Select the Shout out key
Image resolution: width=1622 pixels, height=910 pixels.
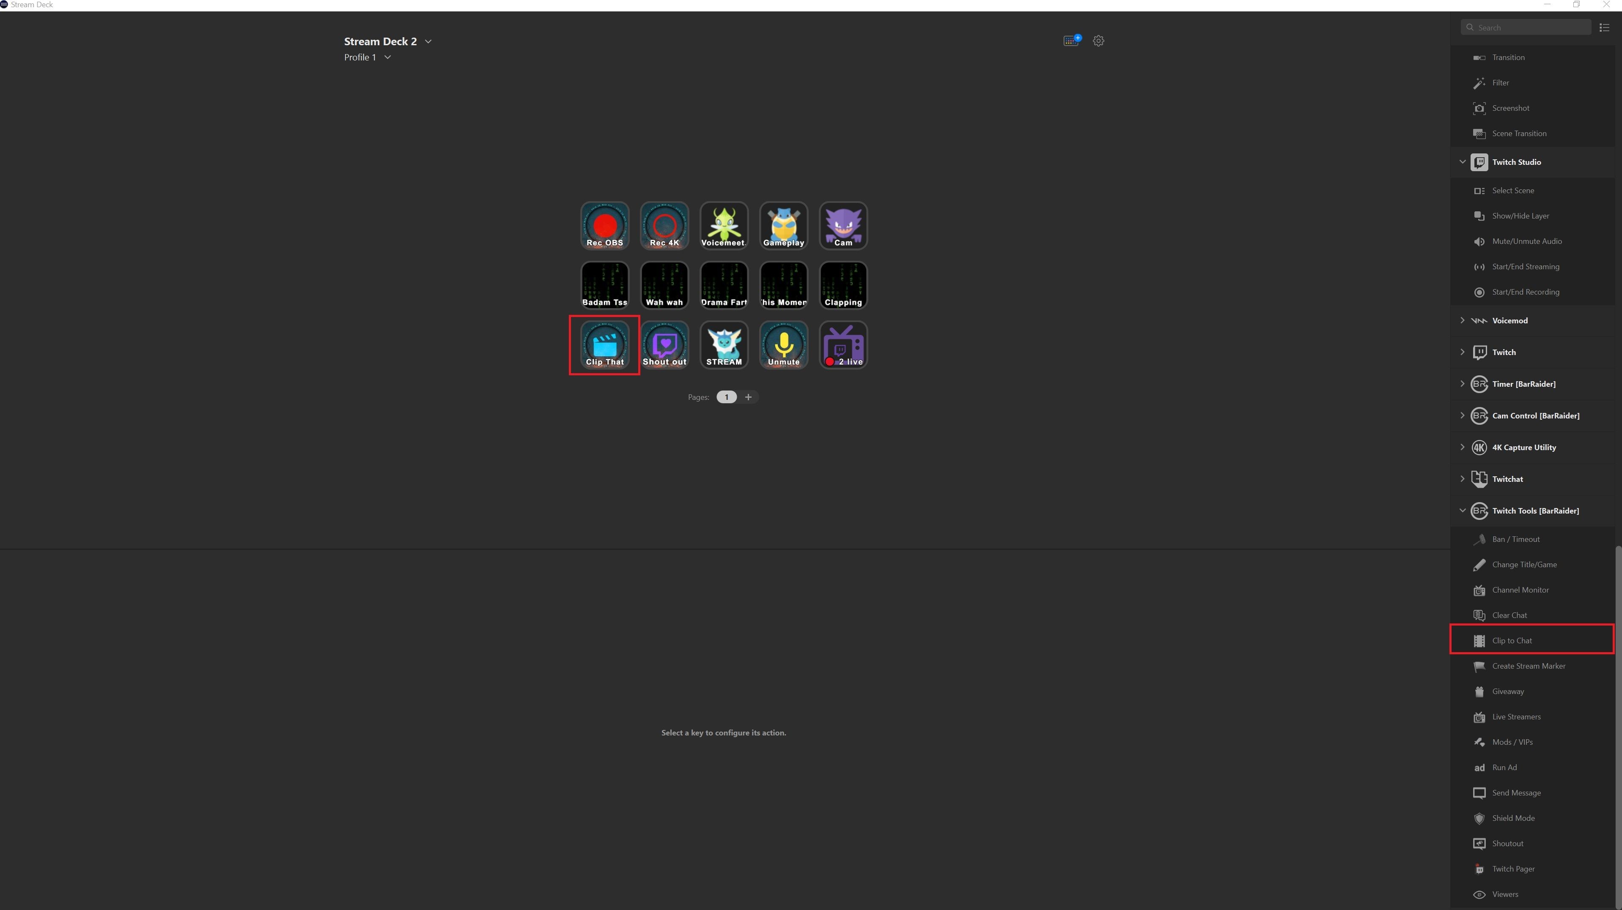pyautogui.click(x=664, y=345)
